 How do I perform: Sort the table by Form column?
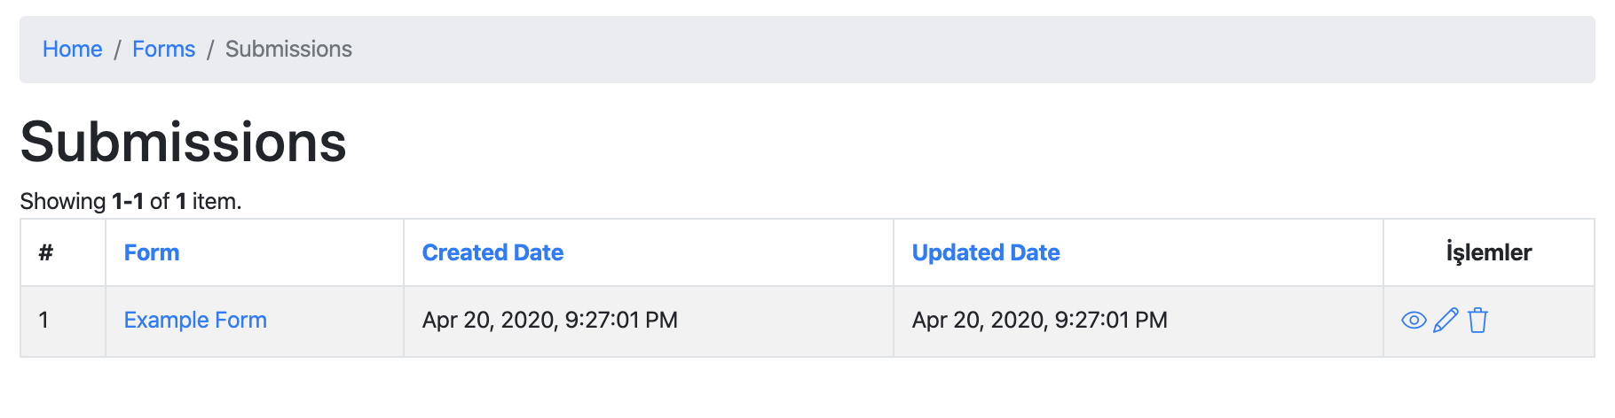coord(152,253)
